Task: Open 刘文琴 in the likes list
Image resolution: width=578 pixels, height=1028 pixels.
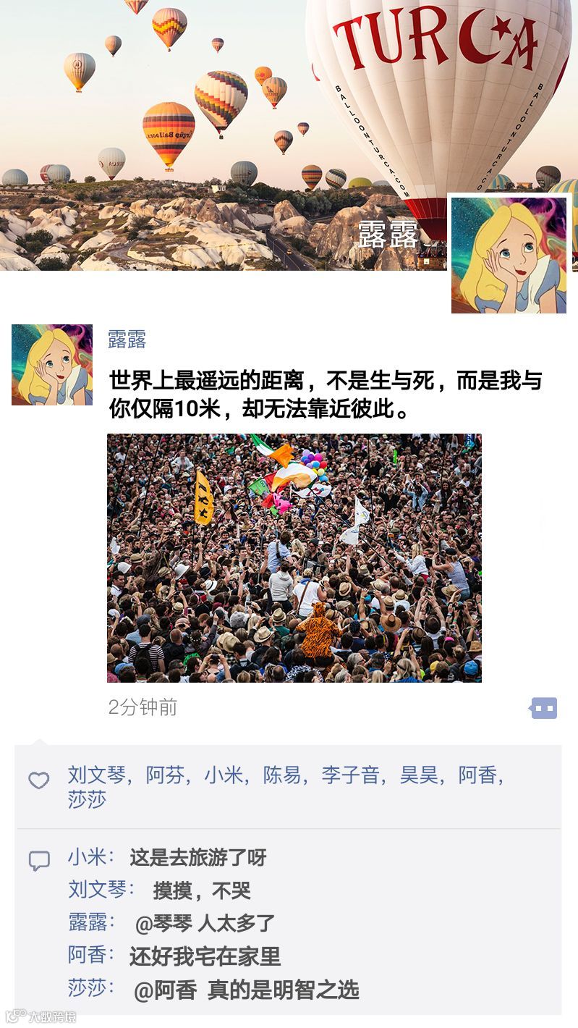Action: pos(96,775)
